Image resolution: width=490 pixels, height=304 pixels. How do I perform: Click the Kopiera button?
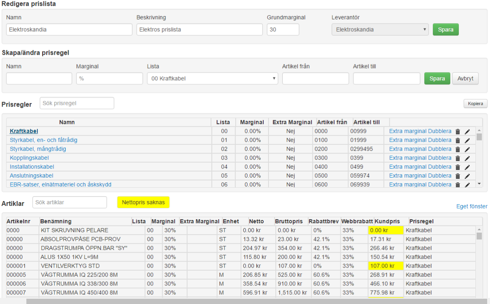click(x=475, y=104)
